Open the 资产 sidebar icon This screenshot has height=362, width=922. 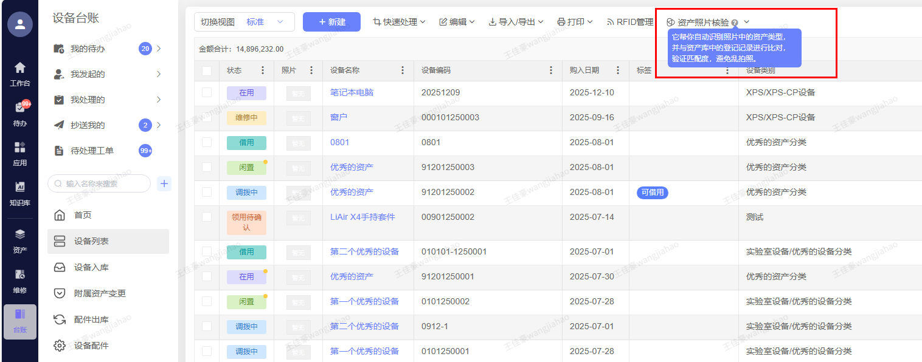20,241
